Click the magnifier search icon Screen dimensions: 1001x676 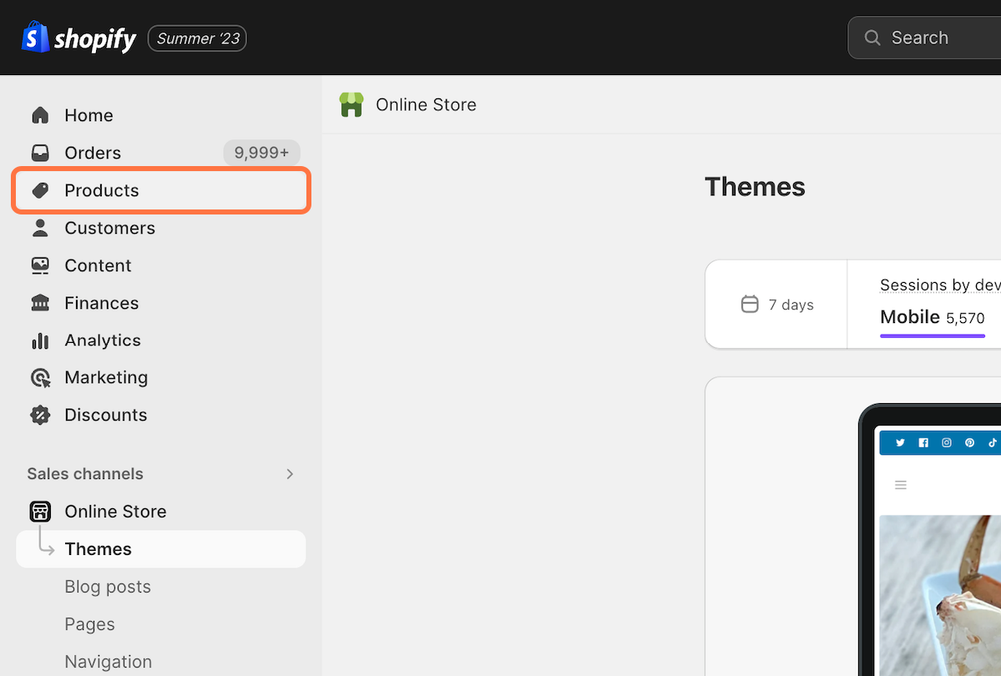[x=872, y=38]
